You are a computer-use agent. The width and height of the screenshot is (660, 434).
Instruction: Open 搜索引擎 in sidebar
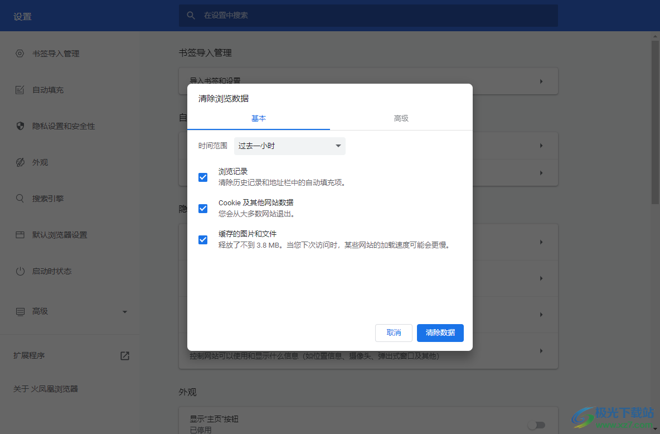(x=48, y=199)
